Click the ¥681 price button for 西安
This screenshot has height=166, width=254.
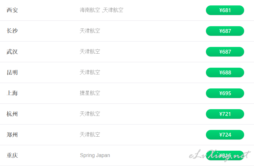pyautogui.click(x=225, y=10)
